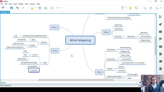Open the search magnifier
Image resolution: width=164 pixels, height=92 pixels.
tap(145, 8)
